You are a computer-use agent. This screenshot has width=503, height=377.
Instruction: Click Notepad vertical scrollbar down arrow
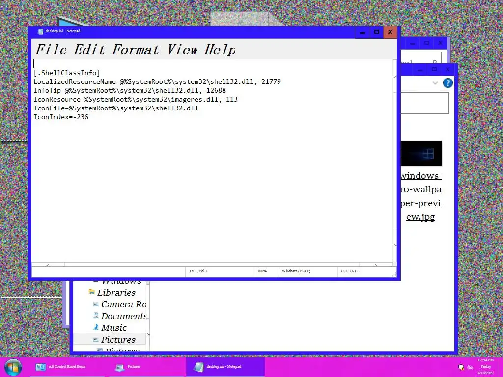point(395,245)
